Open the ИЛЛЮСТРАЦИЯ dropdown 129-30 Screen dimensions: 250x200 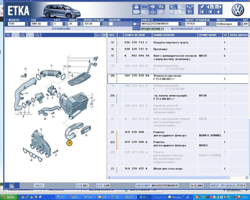[101, 24]
